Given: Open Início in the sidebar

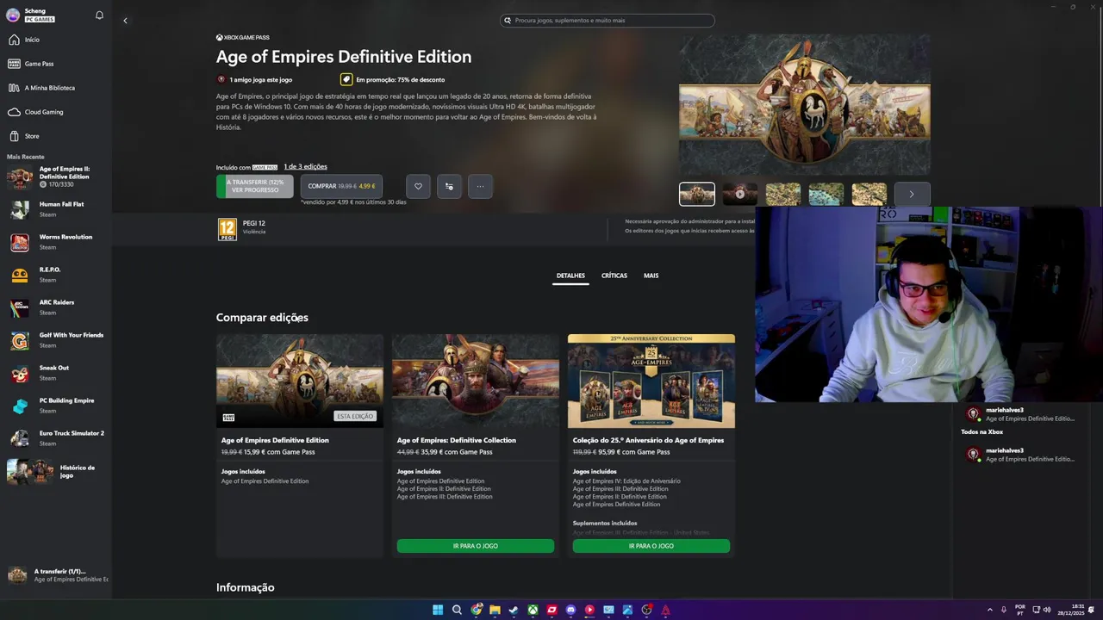Looking at the screenshot, I should [x=56, y=40].
